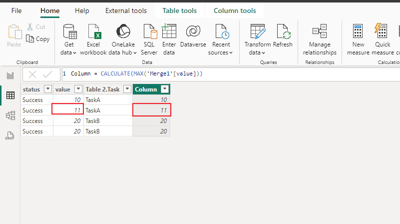
Task: Open the Get data database icon
Action: click(x=69, y=31)
